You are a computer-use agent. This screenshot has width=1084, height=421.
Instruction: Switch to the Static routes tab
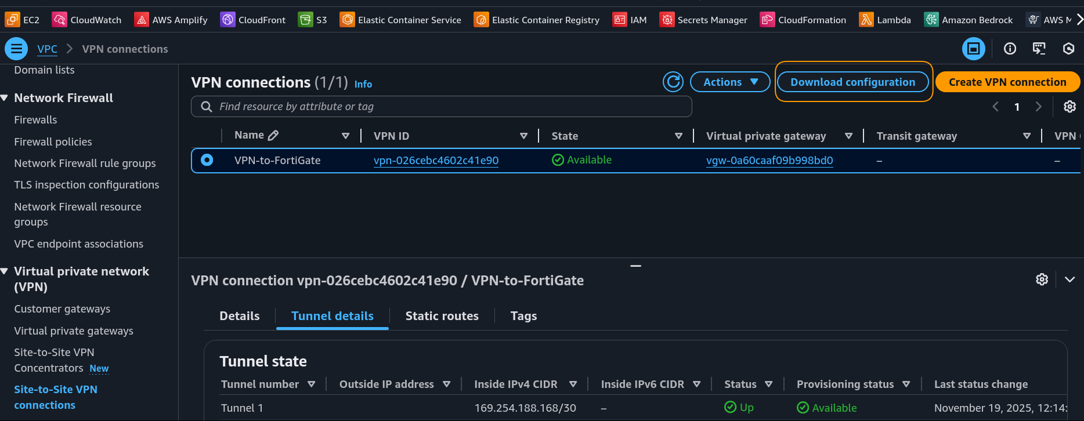[x=442, y=316]
